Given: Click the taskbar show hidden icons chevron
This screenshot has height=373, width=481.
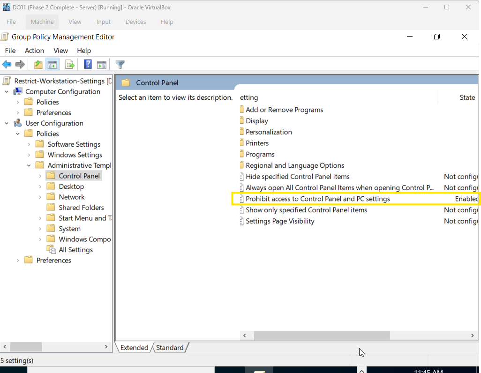Looking at the screenshot, I should pyautogui.click(x=361, y=371).
